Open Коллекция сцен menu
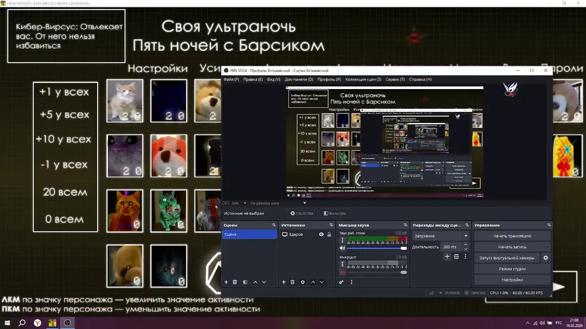Screen dimensions: 586x329 tap(363, 79)
